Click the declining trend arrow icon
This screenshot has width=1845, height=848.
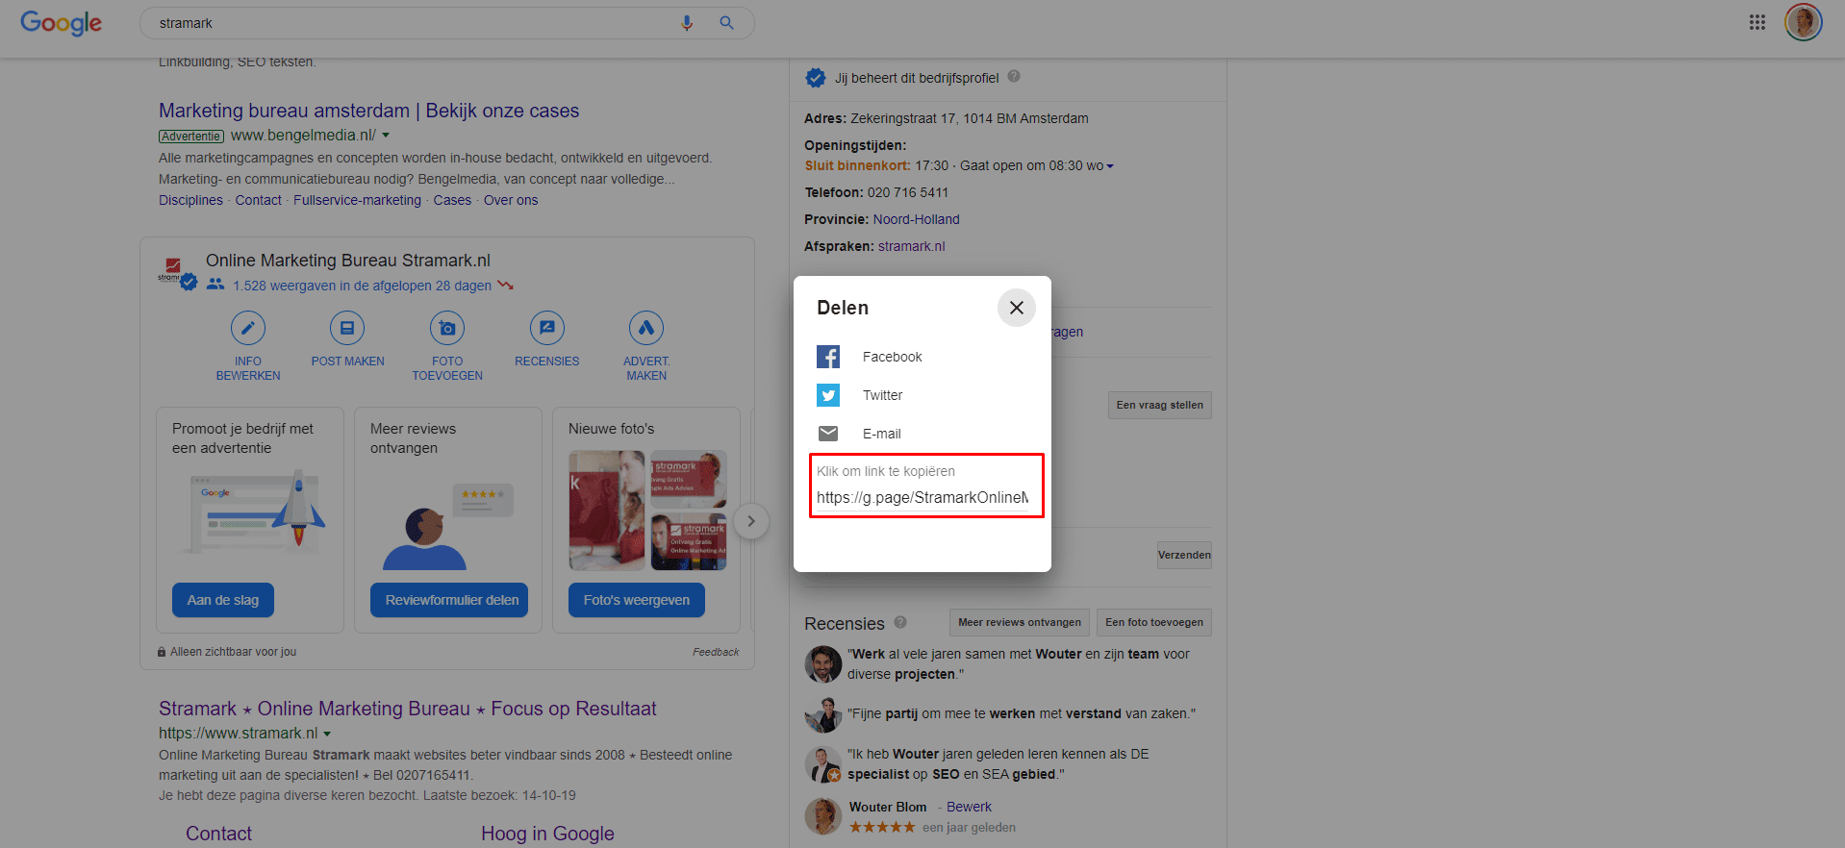(506, 286)
